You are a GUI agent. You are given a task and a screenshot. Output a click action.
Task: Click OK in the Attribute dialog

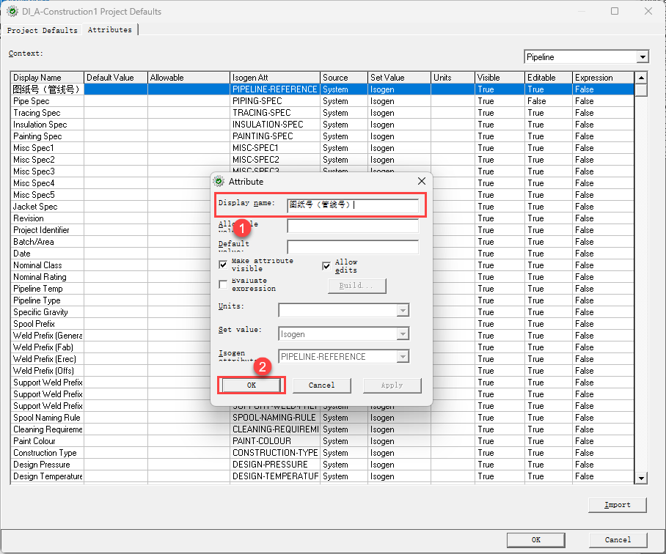[x=251, y=385]
